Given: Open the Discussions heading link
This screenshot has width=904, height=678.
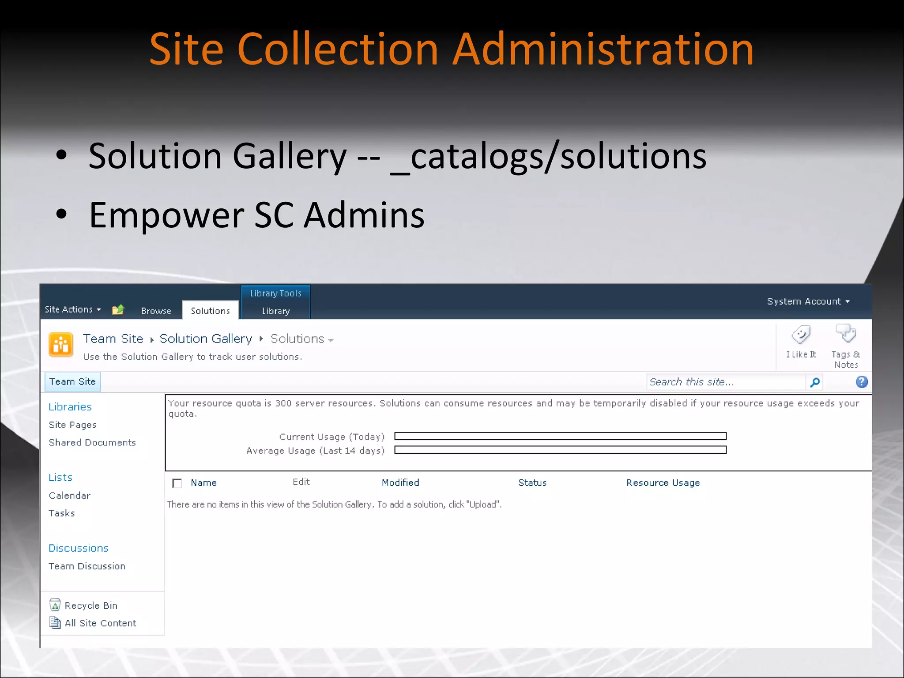Looking at the screenshot, I should click(x=79, y=548).
